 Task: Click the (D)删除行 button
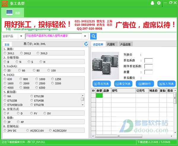[x=145, y=84]
